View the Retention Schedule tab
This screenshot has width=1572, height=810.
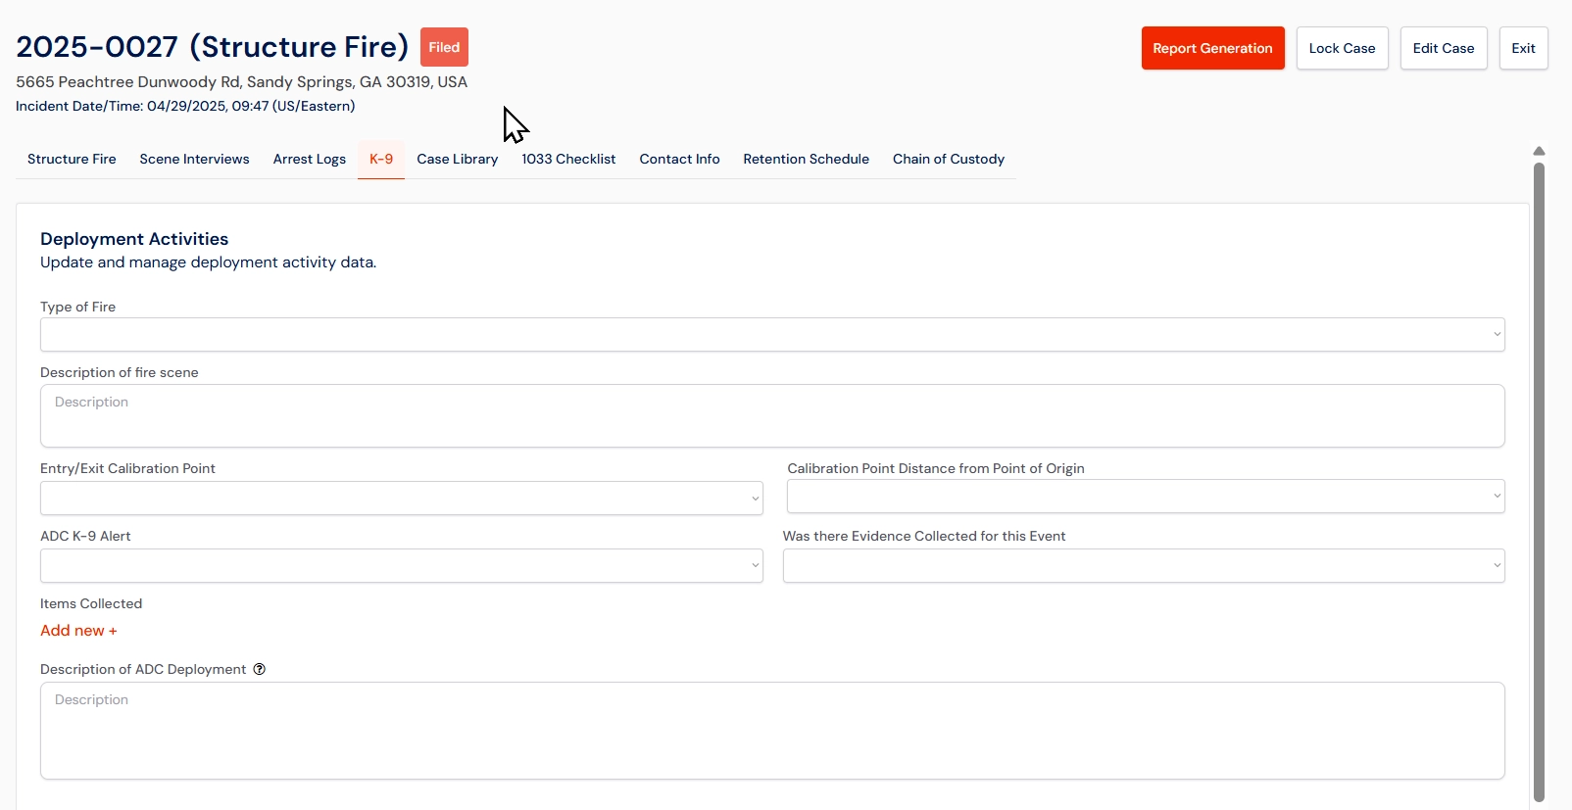[x=806, y=159]
